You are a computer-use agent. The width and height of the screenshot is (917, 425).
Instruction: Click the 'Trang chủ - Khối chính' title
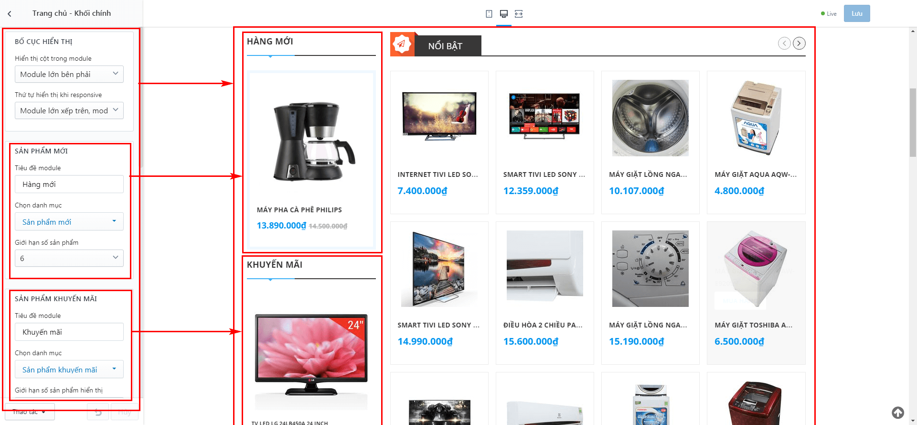click(x=72, y=13)
